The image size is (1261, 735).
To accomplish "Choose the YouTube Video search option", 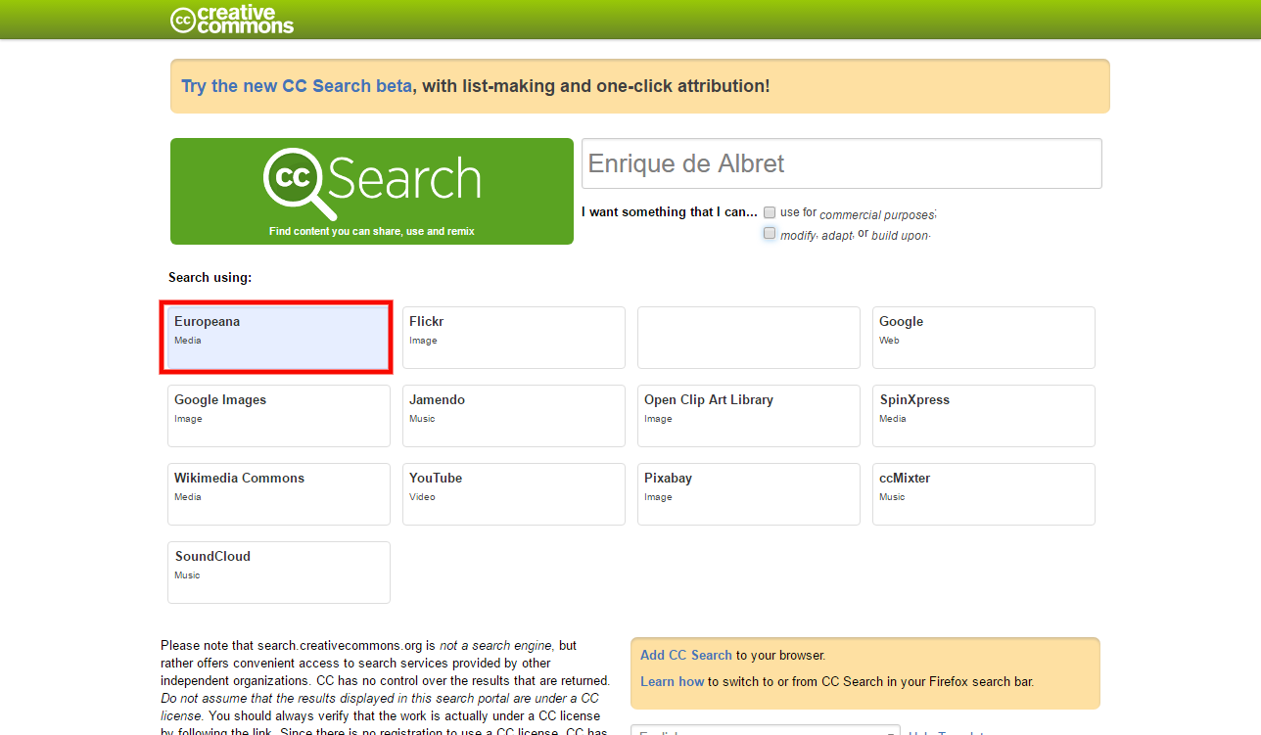I will coord(514,494).
